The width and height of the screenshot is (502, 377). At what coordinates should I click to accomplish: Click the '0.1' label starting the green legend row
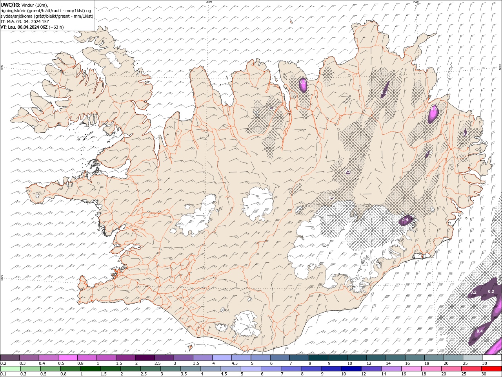[x=3, y=374]
